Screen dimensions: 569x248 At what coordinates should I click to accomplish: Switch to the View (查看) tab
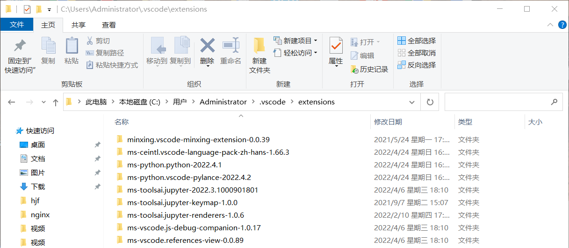(109, 25)
